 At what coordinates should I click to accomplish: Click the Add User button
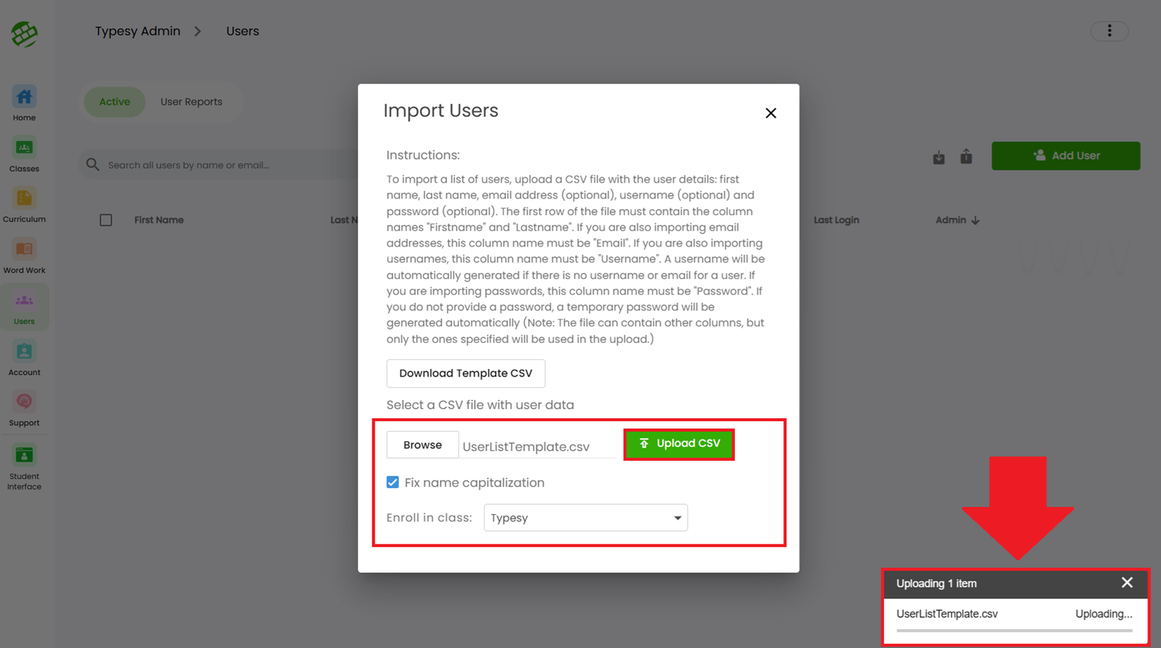[x=1066, y=156]
